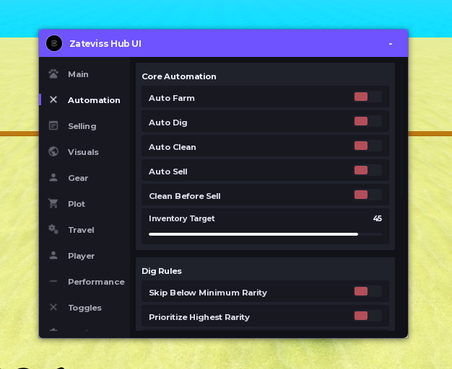The image size is (452, 369).
Task: Click the person icon beside Gear
Action: [x=53, y=177]
